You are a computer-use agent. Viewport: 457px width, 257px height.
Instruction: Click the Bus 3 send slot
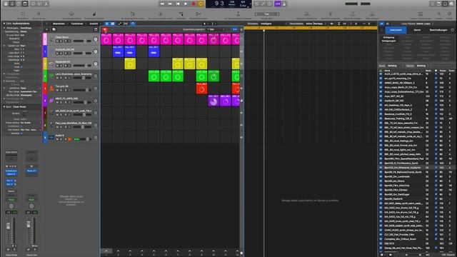9,184
